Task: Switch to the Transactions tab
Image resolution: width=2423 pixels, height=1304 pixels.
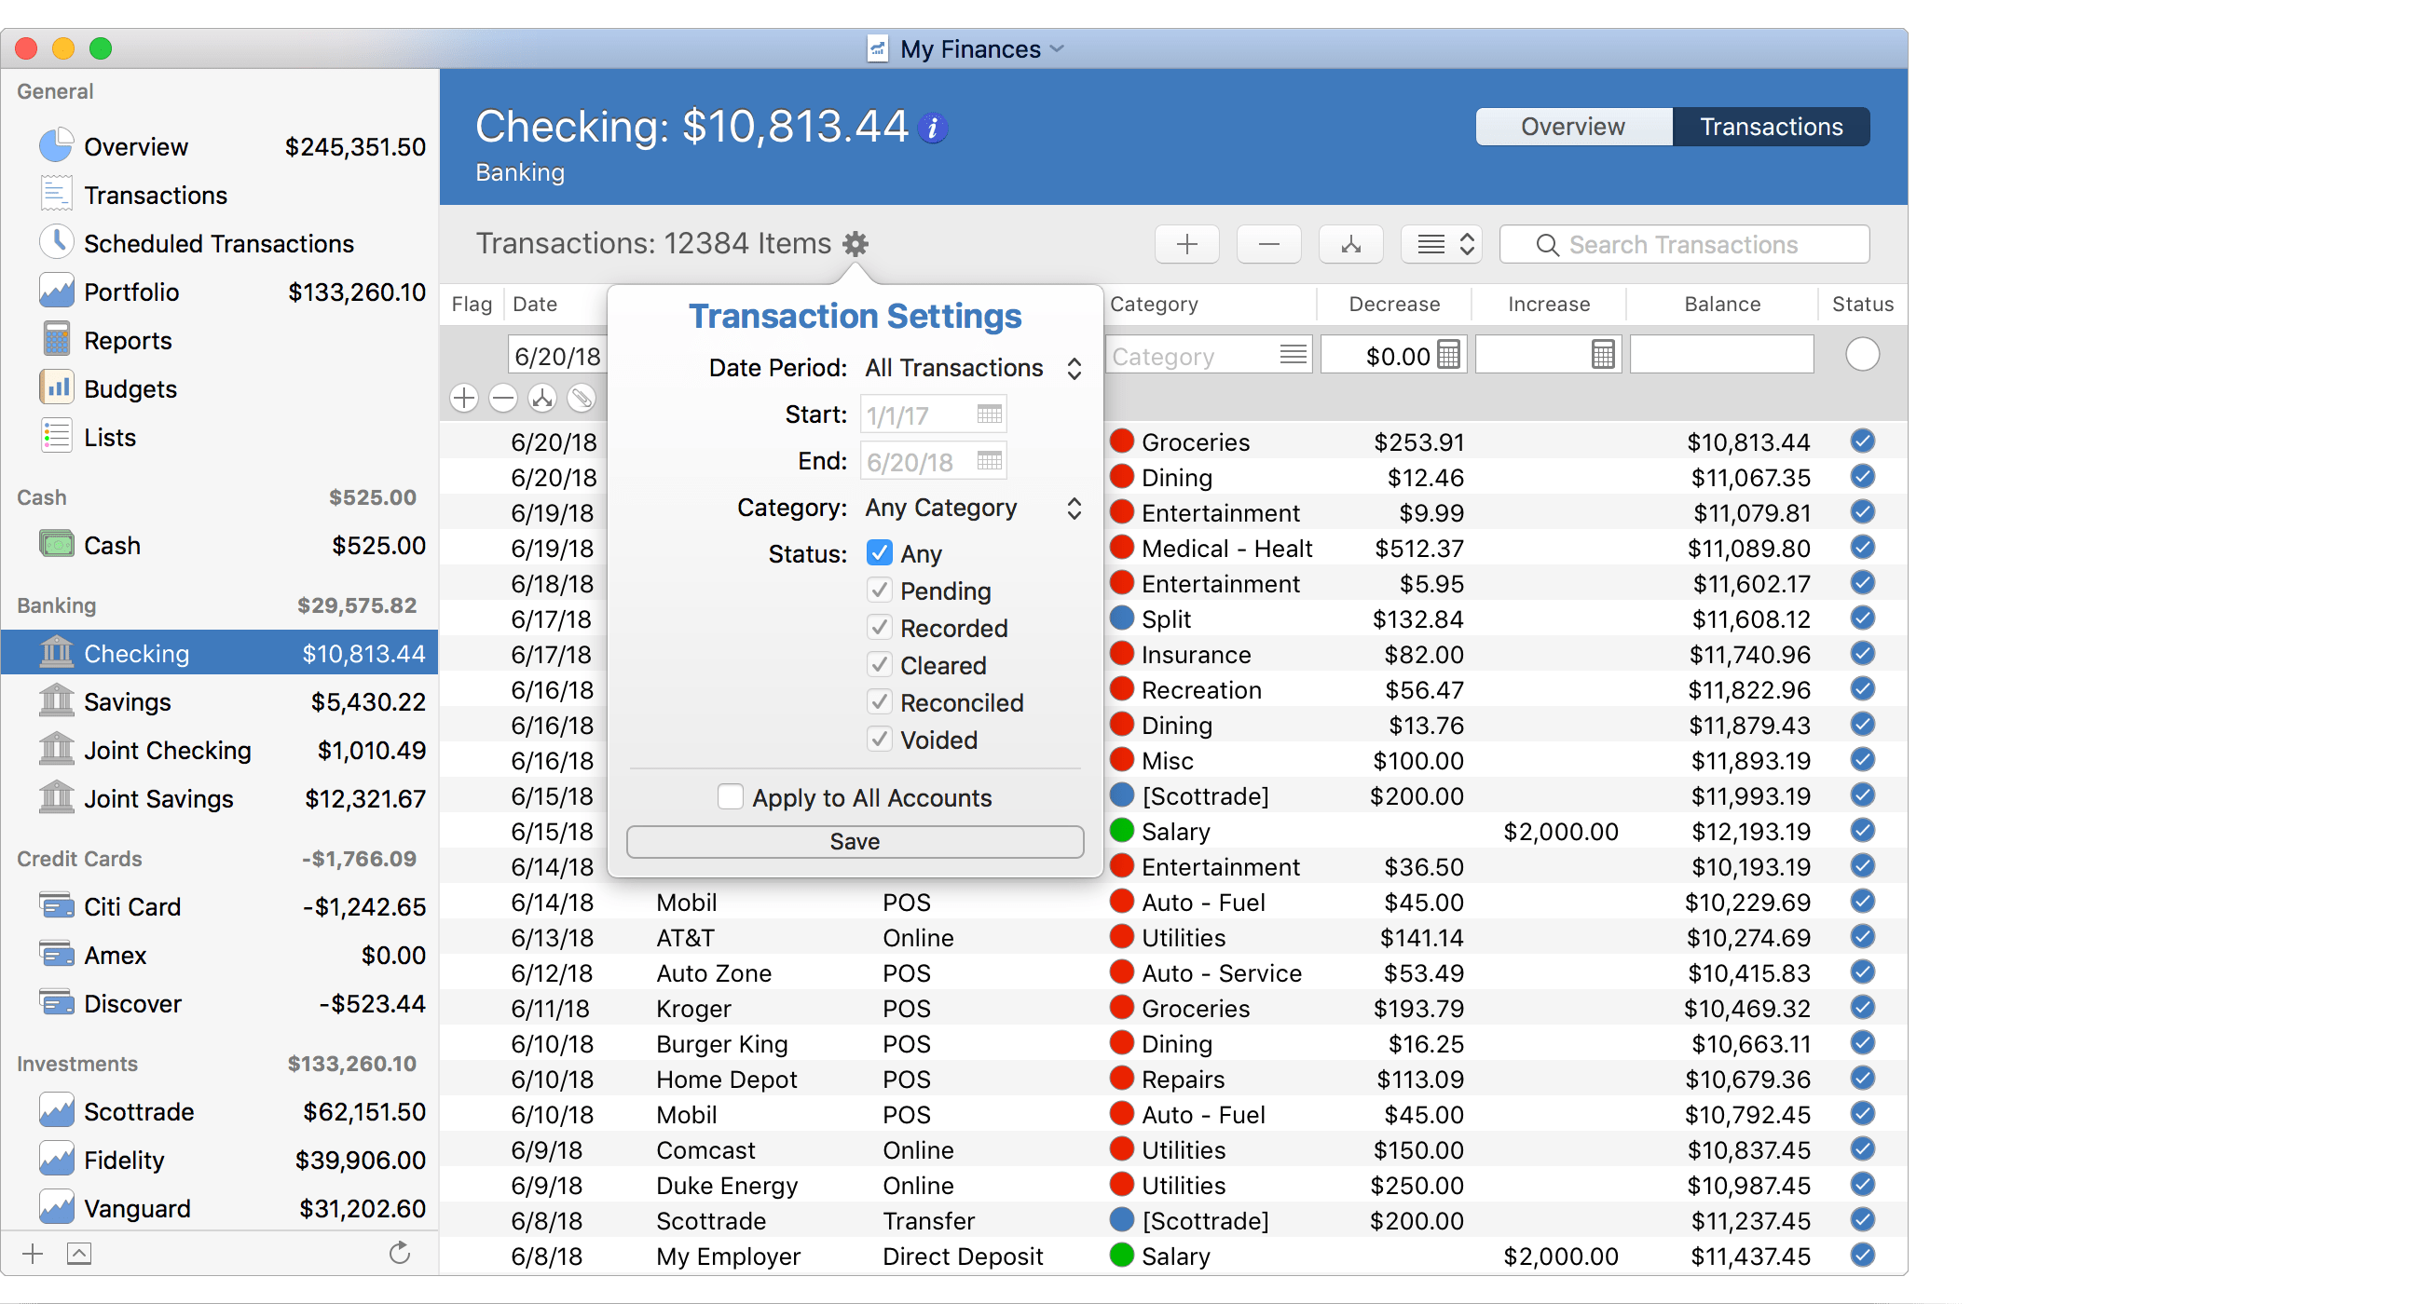Action: click(x=1771, y=124)
